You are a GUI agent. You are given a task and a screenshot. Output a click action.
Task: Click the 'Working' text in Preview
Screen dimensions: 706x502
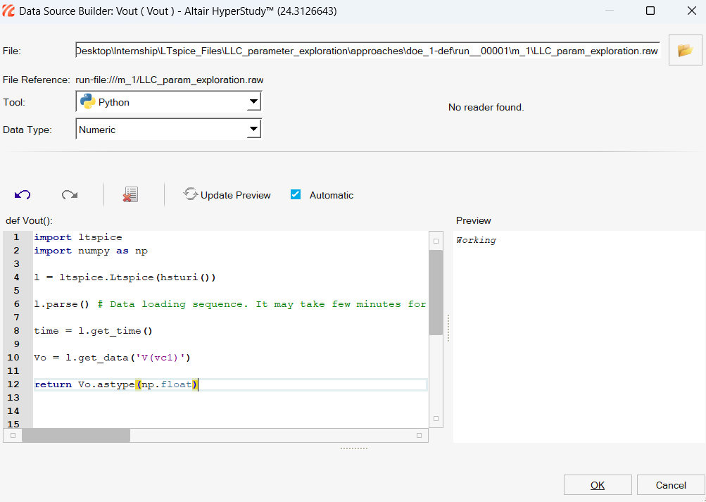[x=477, y=240]
